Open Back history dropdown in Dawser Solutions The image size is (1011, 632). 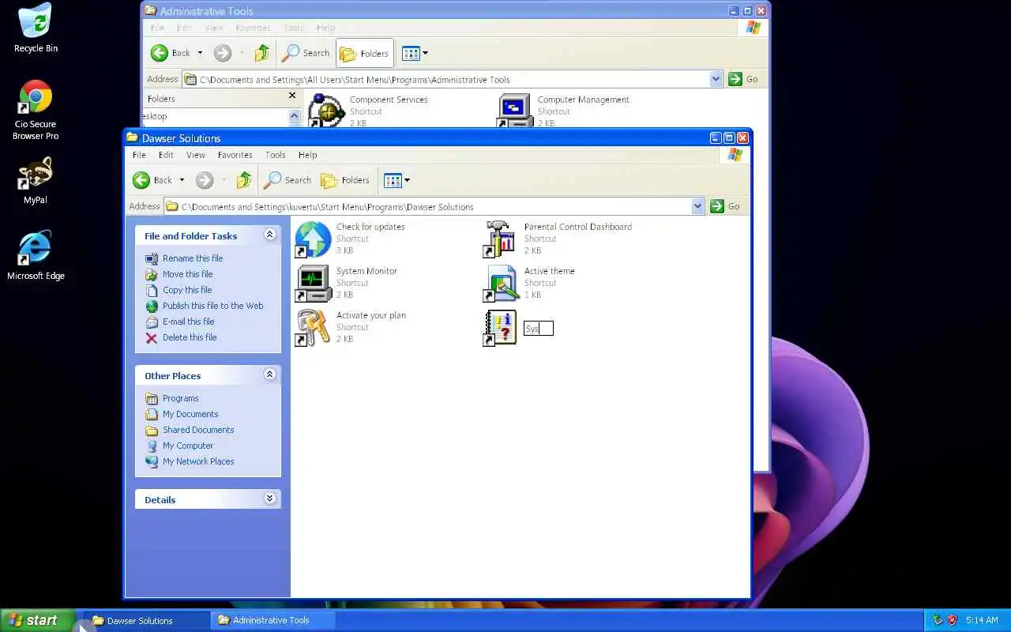pyautogui.click(x=182, y=180)
